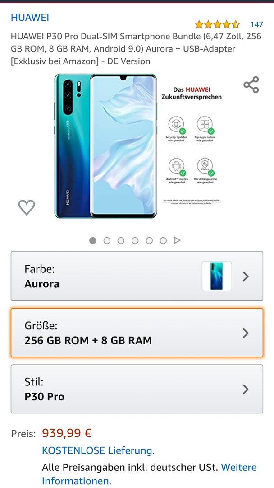274x488 pixels.
Task: Select the fifth image carousel dot
Action: click(x=149, y=240)
